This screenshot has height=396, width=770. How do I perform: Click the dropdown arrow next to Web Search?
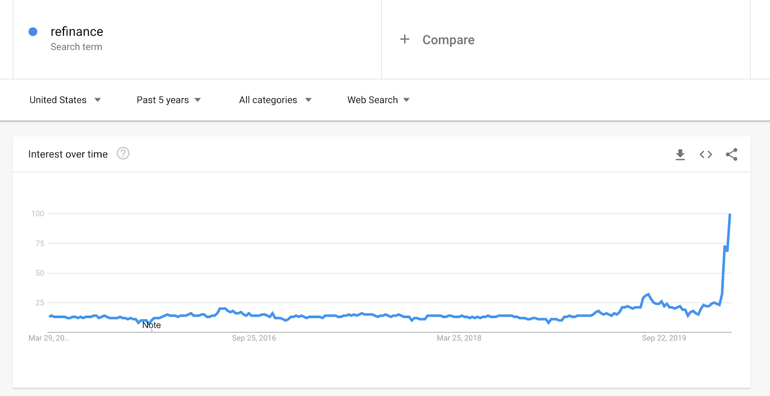pyautogui.click(x=407, y=100)
